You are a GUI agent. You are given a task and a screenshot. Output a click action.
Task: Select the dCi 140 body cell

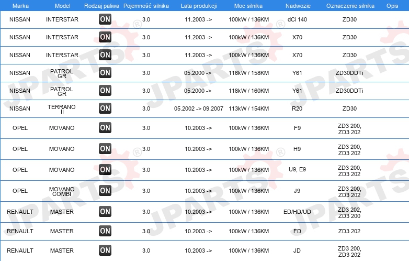(x=297, y=19)
